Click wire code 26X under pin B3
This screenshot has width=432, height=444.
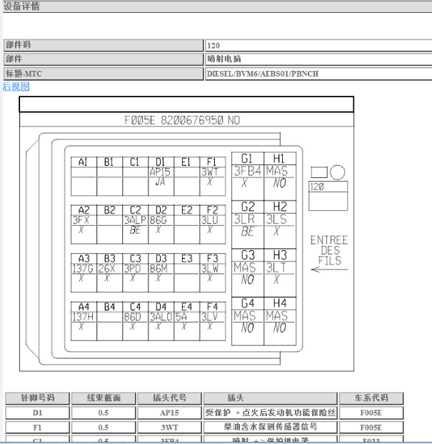(107, 268)
